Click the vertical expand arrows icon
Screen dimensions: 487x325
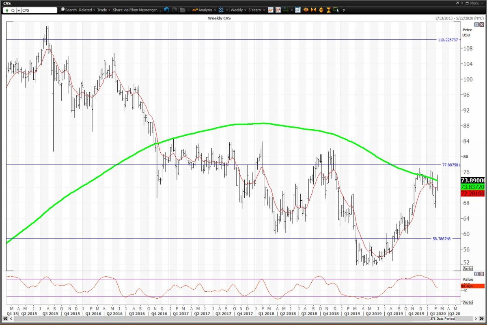pos(321,10)
